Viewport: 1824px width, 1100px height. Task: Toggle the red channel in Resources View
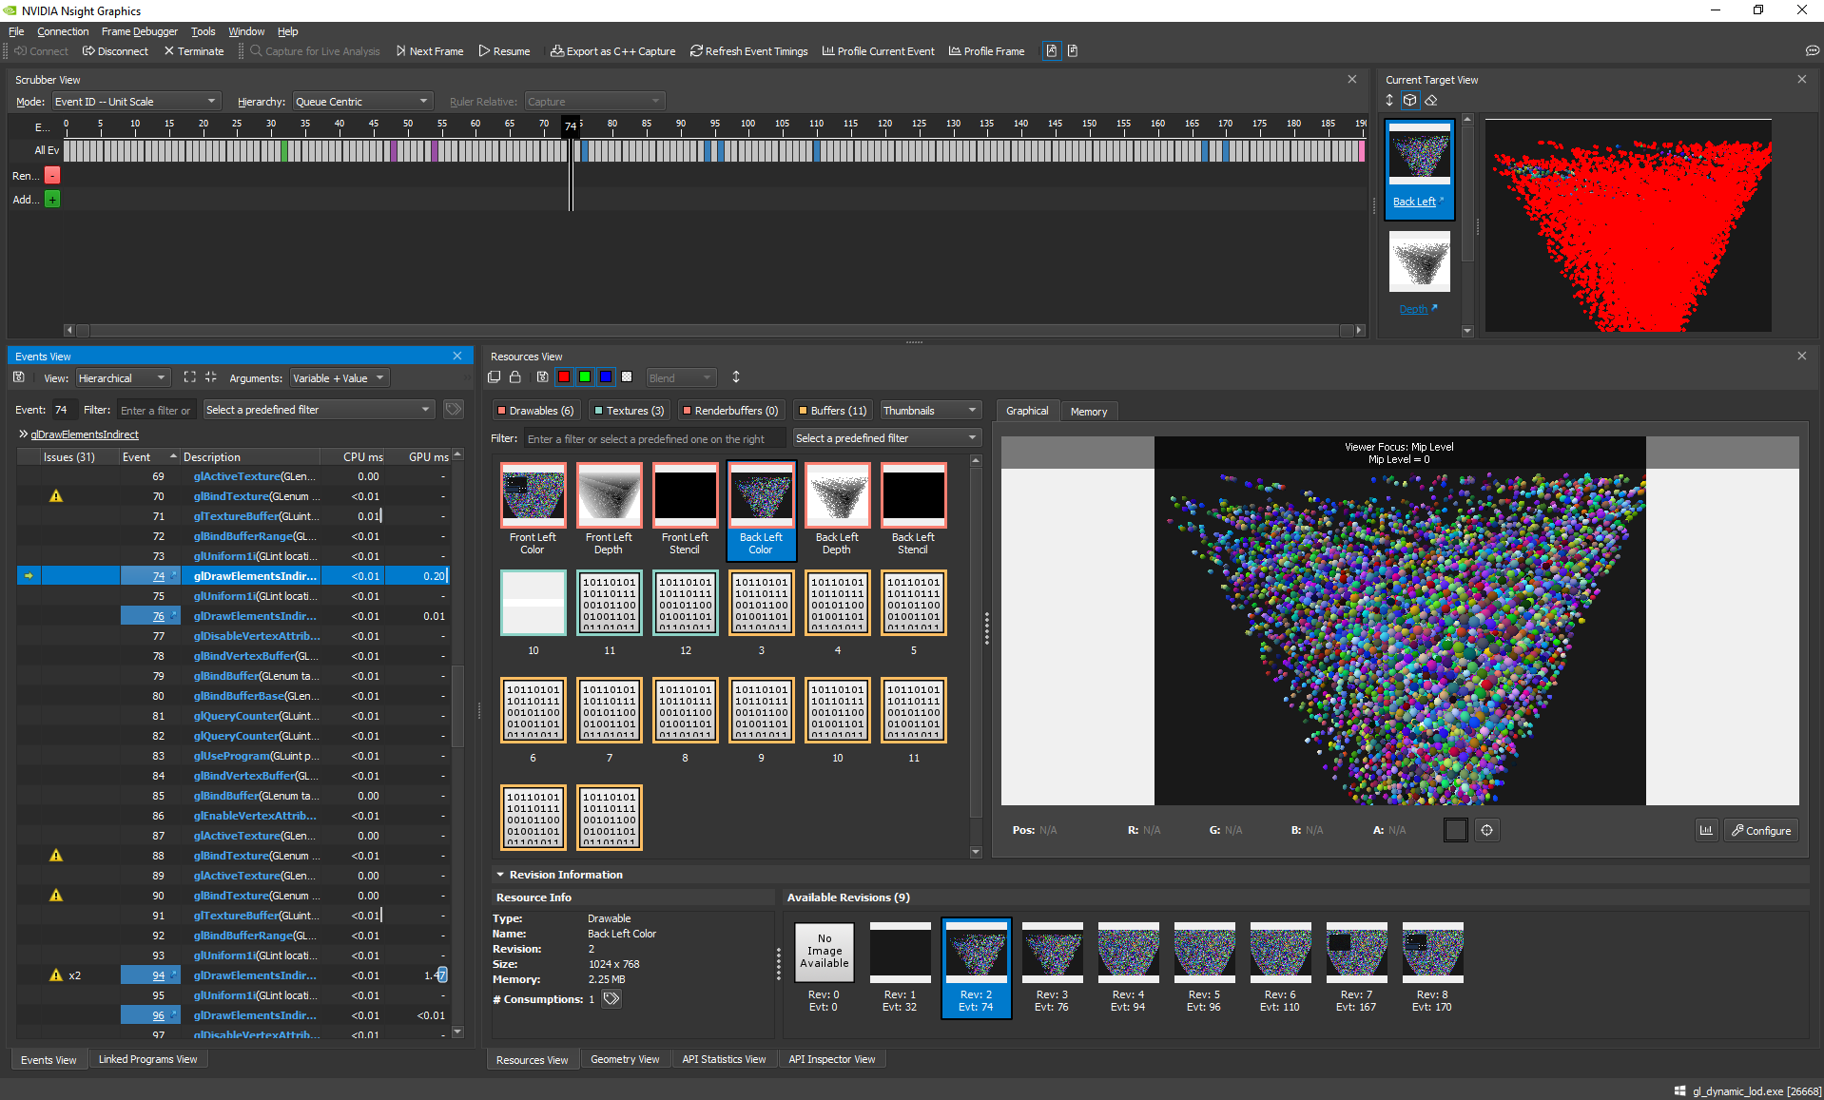coord(563,376)
